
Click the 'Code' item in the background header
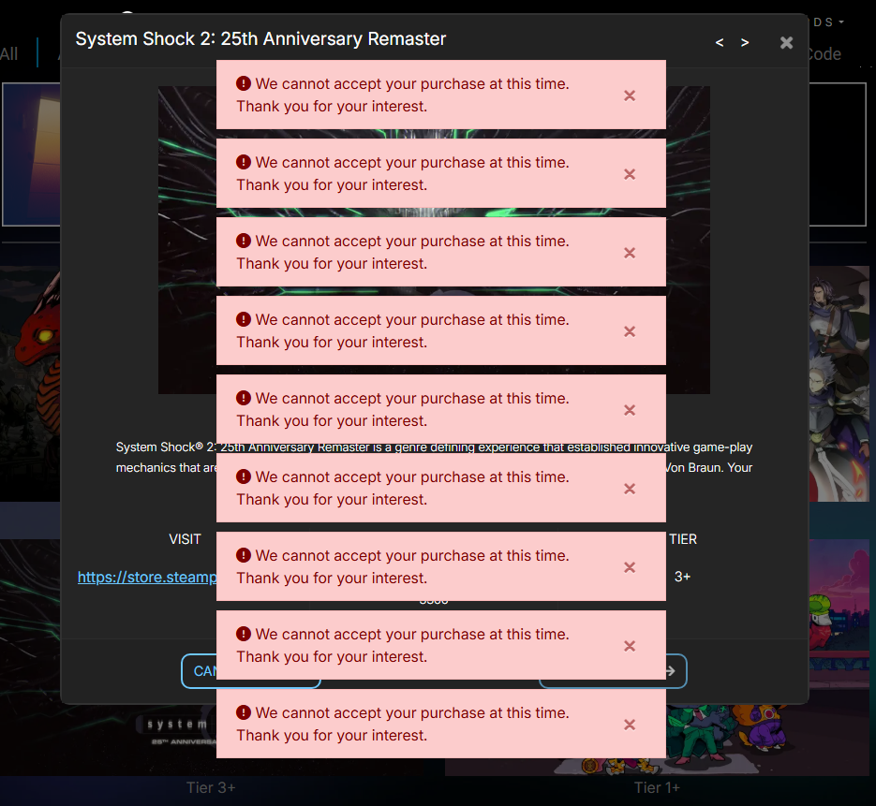tap(825, 54)
